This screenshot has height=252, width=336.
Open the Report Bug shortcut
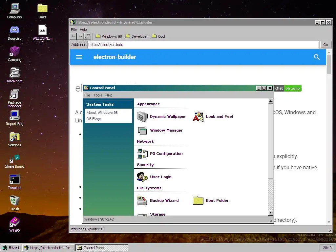pos(14,118)
